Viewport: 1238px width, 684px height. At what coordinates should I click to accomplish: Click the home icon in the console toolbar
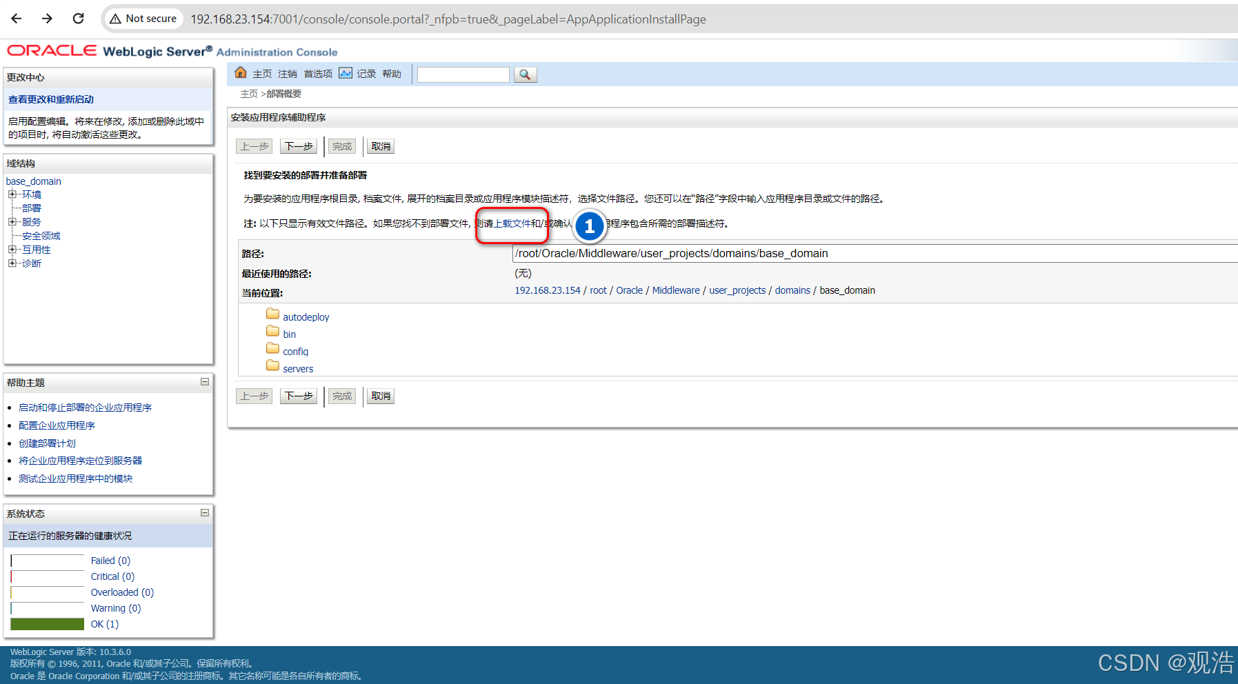(241, 72)
